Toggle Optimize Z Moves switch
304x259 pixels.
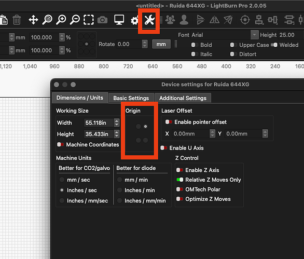(x=179, y=199)
